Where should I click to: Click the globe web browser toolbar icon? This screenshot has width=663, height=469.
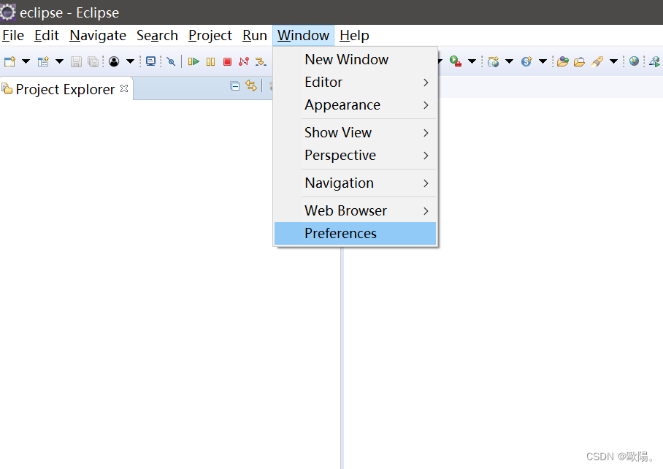pos(634,61)
